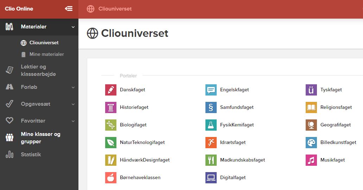Expand the Opgavesæt sidebar section
Screen dimensions: 363x190
[x=73, y=104]
